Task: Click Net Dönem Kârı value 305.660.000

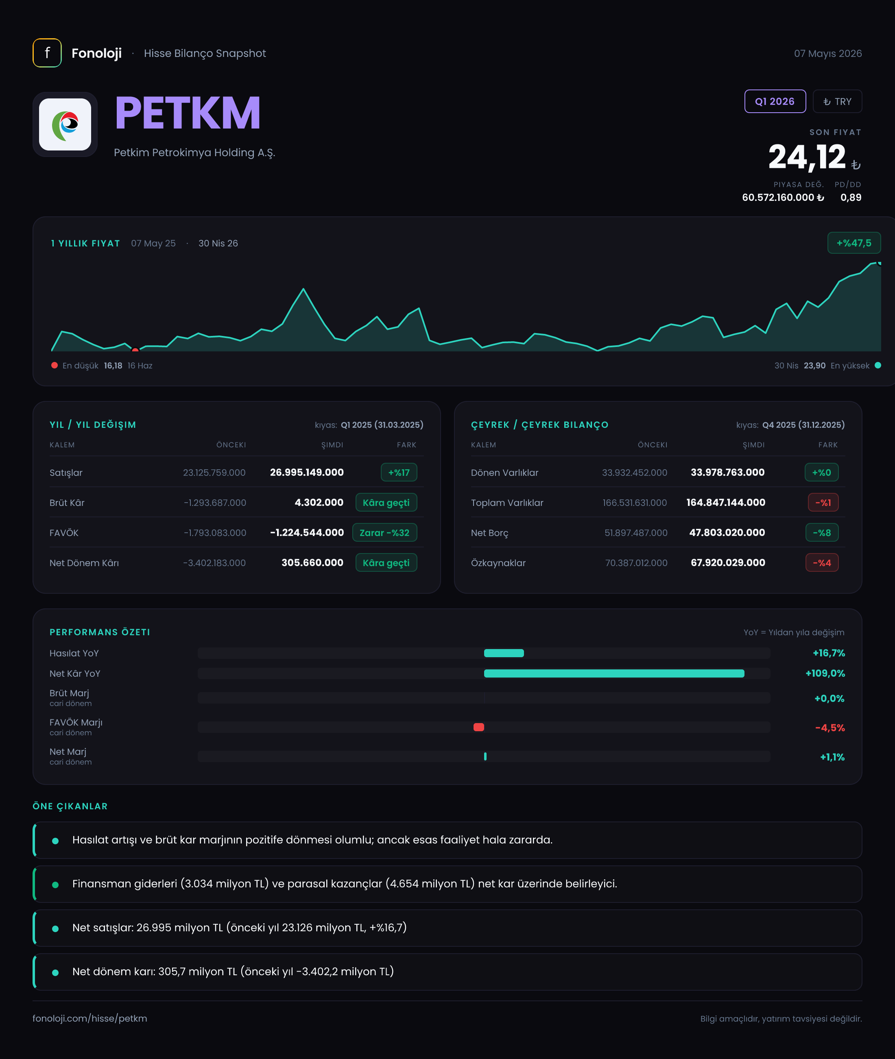Action: tap(312, 562)
